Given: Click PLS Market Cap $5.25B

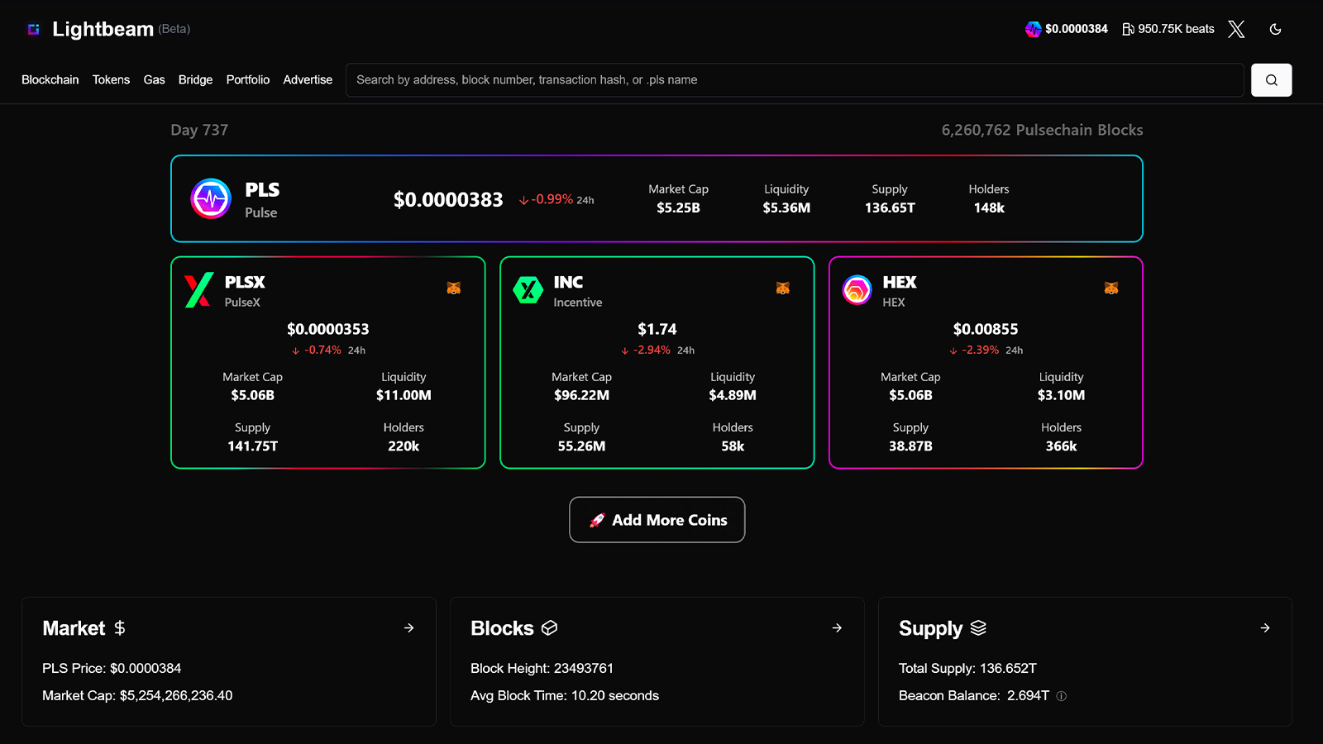Looking at the screenshot, I should 679,208.
